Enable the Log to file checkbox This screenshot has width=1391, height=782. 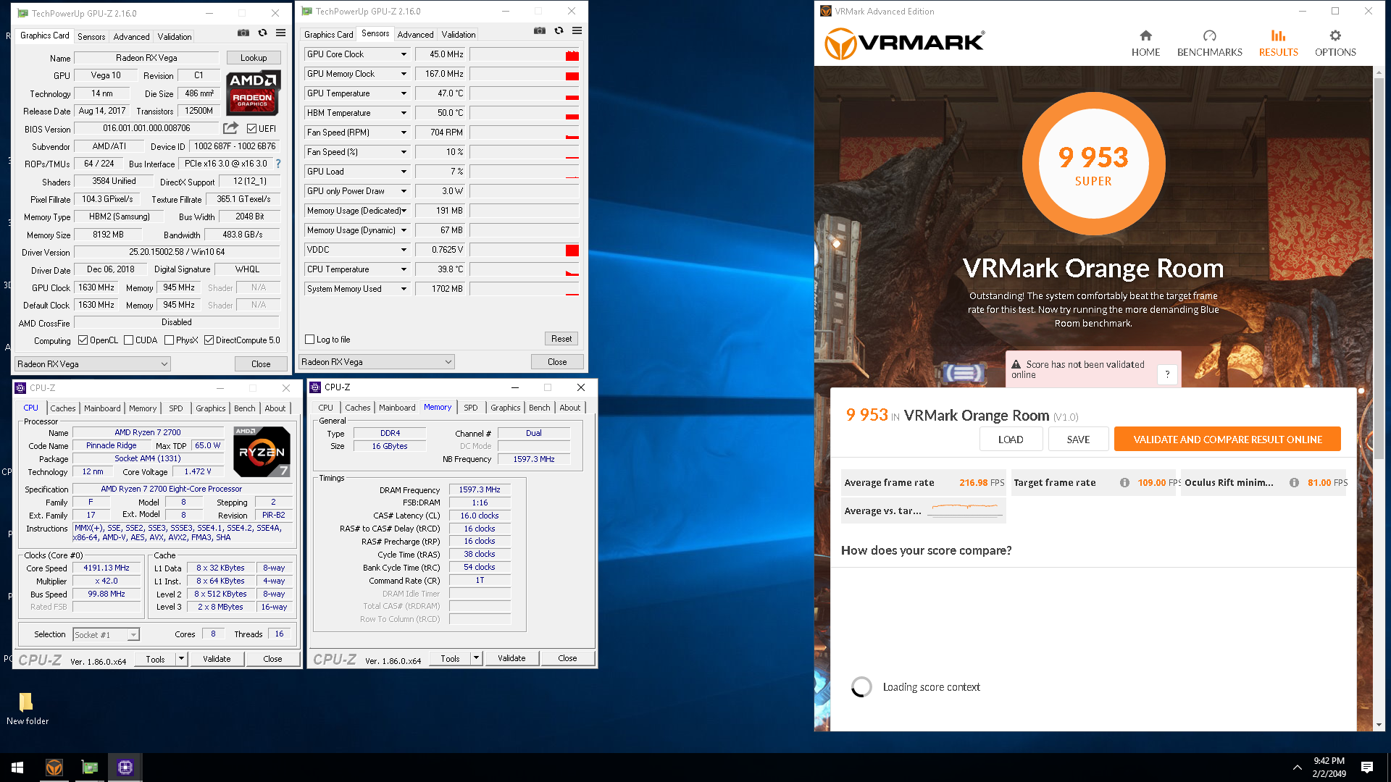click(x=310, y=340)
